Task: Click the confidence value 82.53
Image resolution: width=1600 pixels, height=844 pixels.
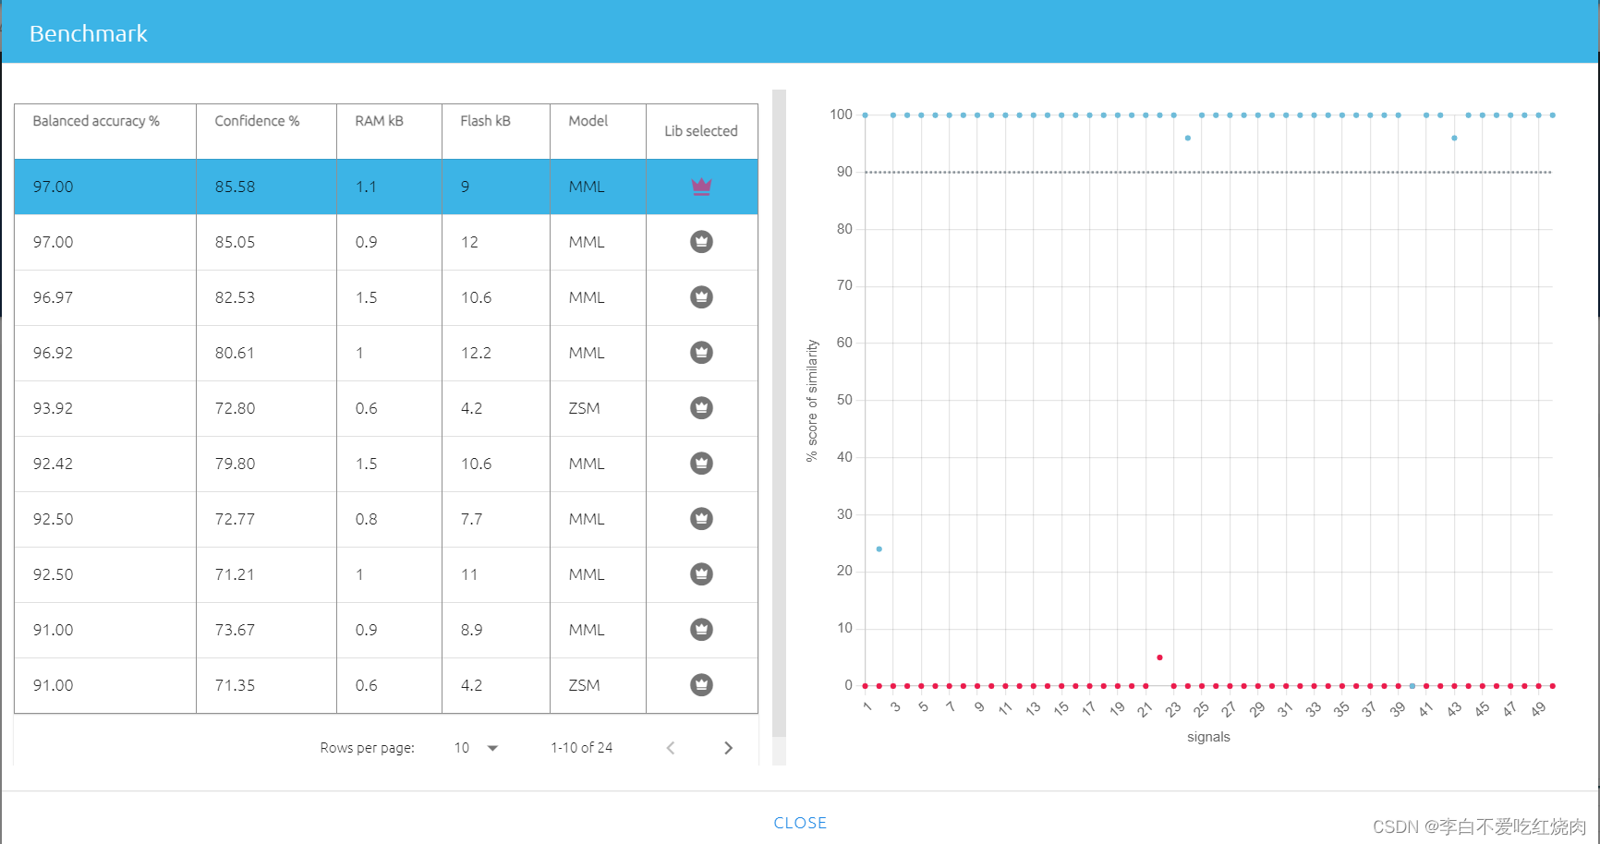Action: tap(235, 297)
